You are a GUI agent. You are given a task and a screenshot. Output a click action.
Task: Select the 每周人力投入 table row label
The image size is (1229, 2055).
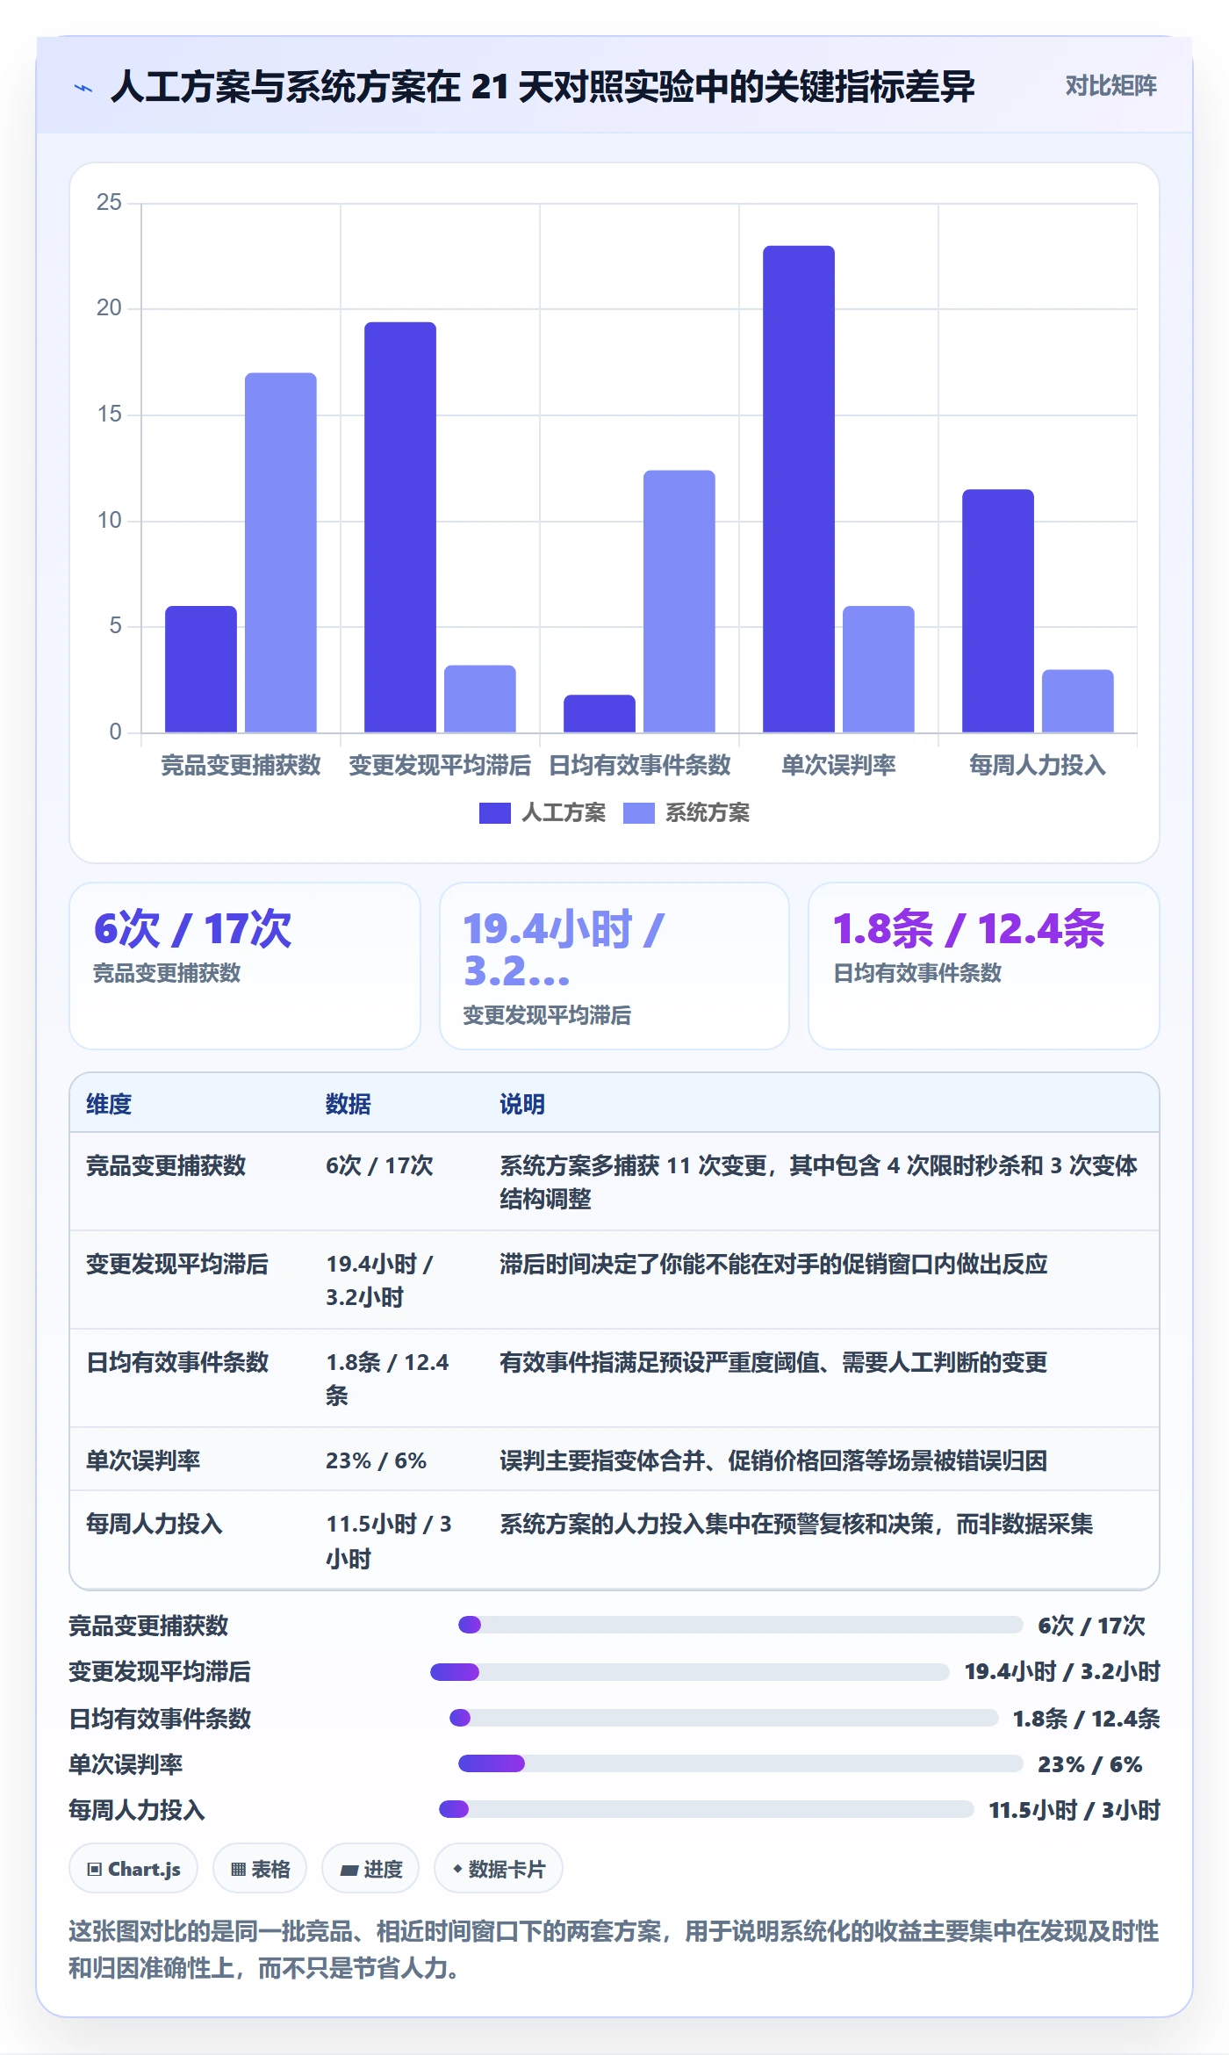155,1524
